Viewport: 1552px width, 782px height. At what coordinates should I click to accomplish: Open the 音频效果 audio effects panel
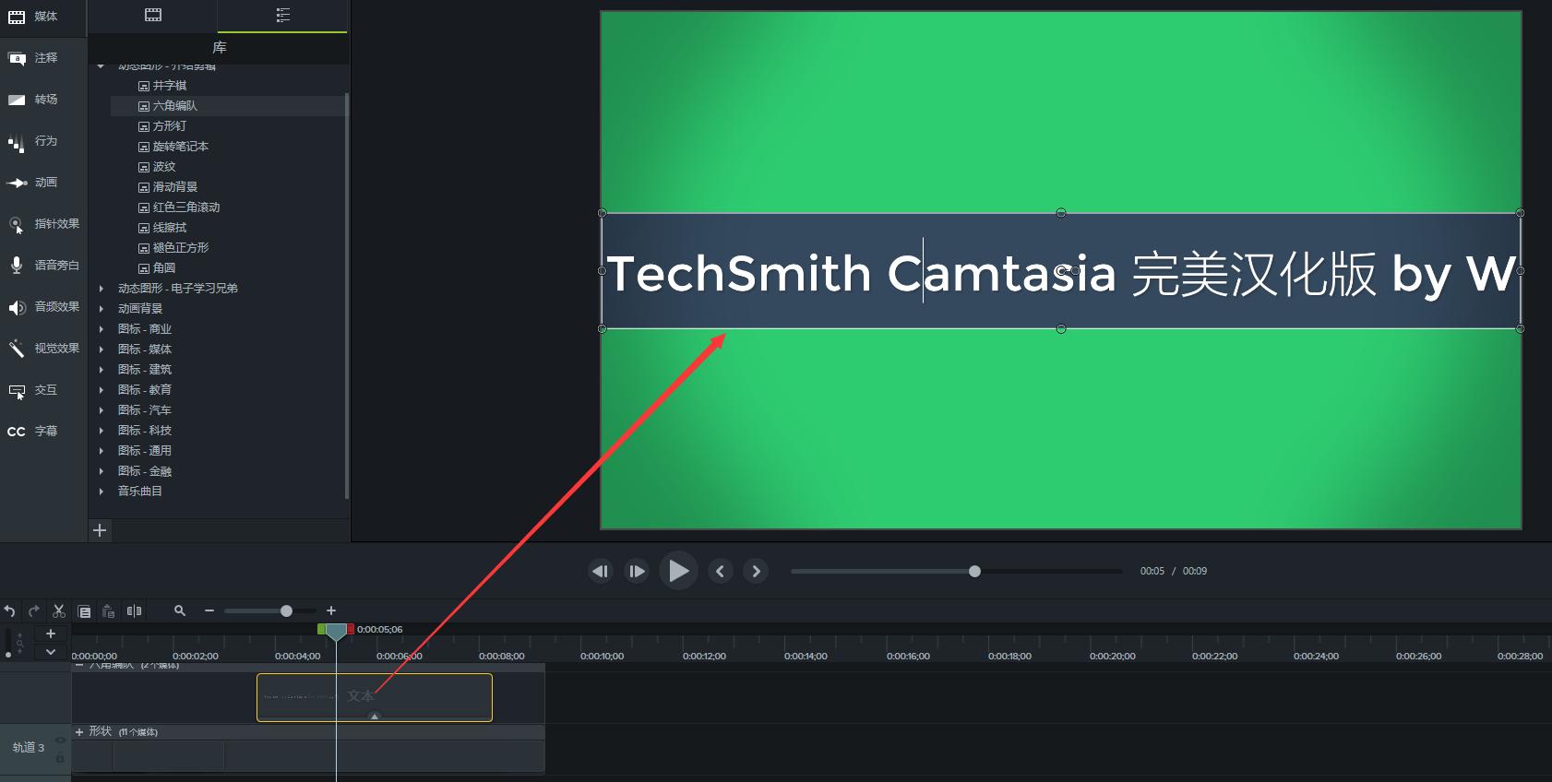tap(42, 307)
